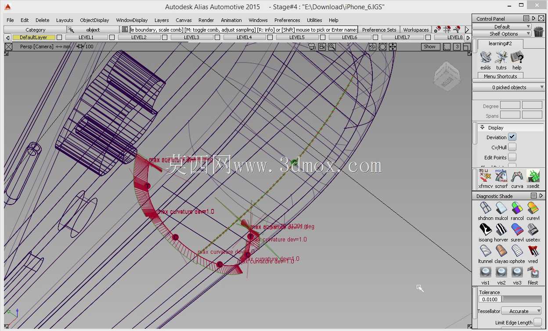
Task: Click the Show button in viewport
Action: [x=430, y=47]
